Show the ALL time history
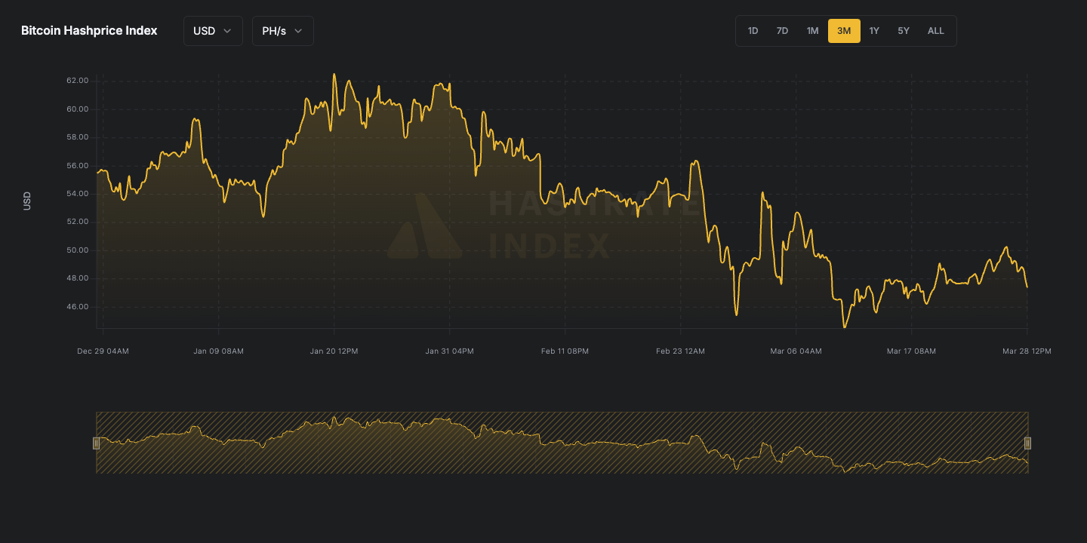The image size is (1087, 543). [935, 30]
